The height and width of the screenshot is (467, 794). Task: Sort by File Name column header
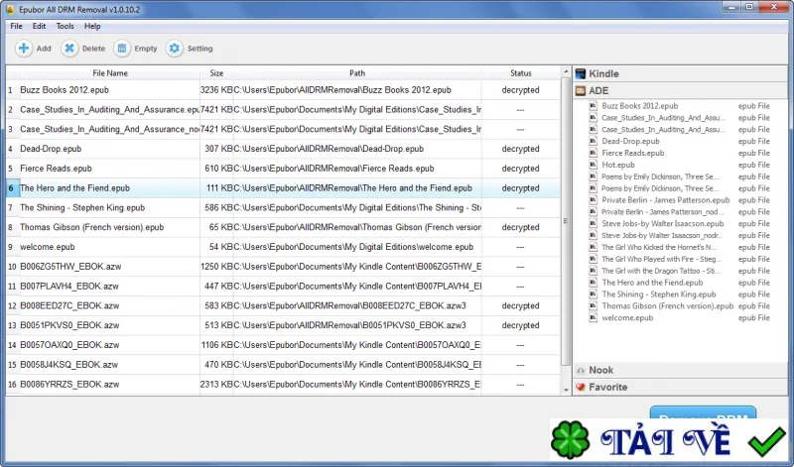110,73
